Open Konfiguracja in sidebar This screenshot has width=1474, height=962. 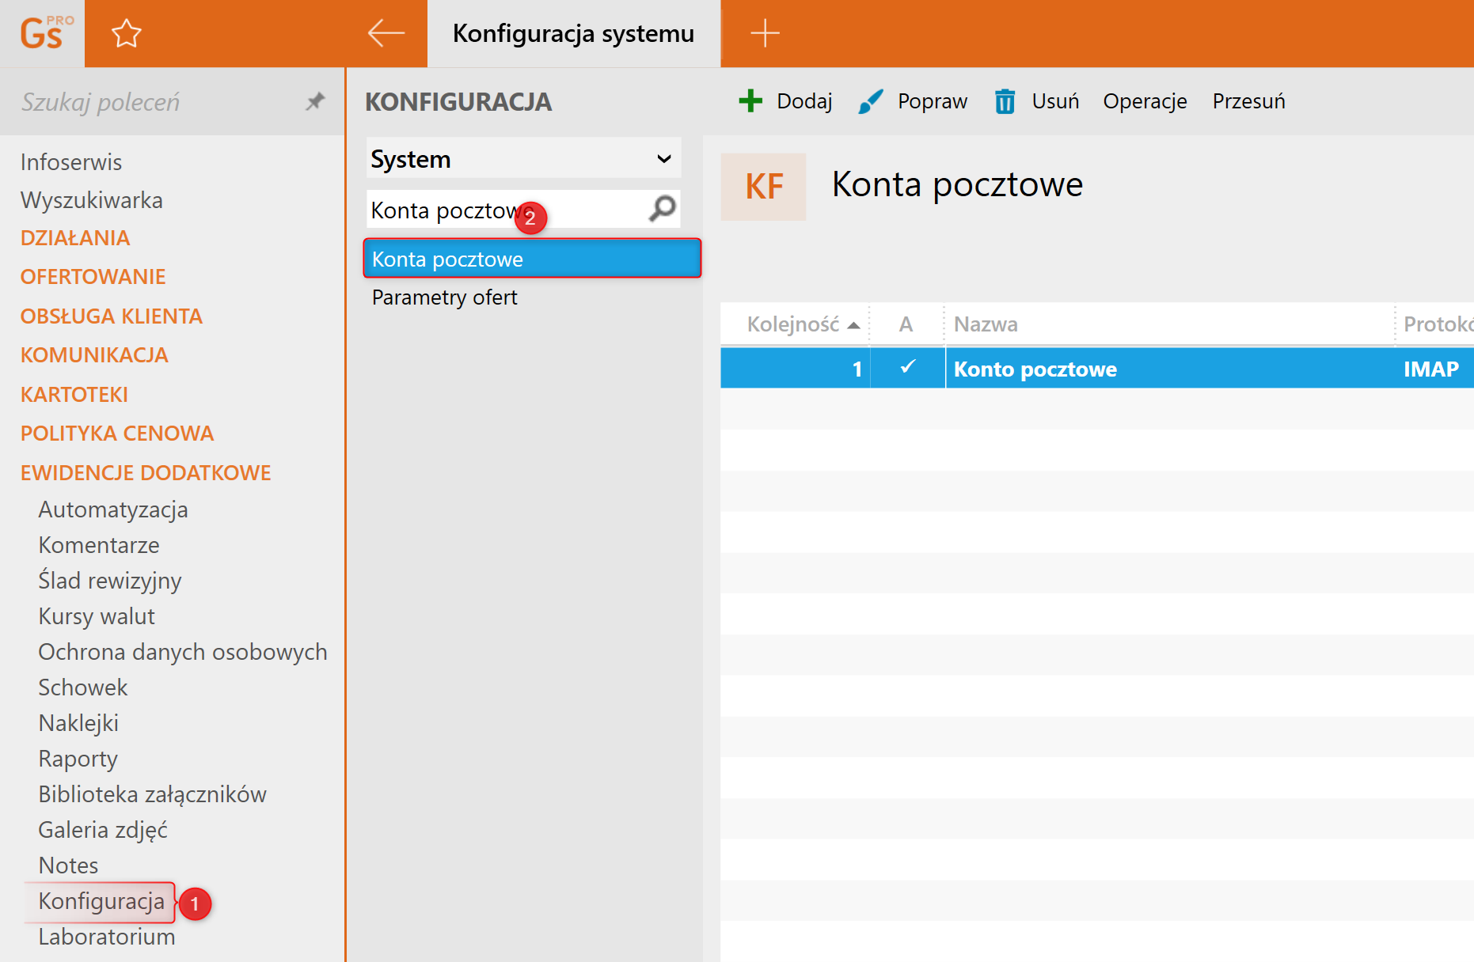101,901
